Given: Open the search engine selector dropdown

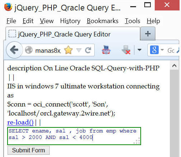Looking at the screenshot, I should click(162, 50).
